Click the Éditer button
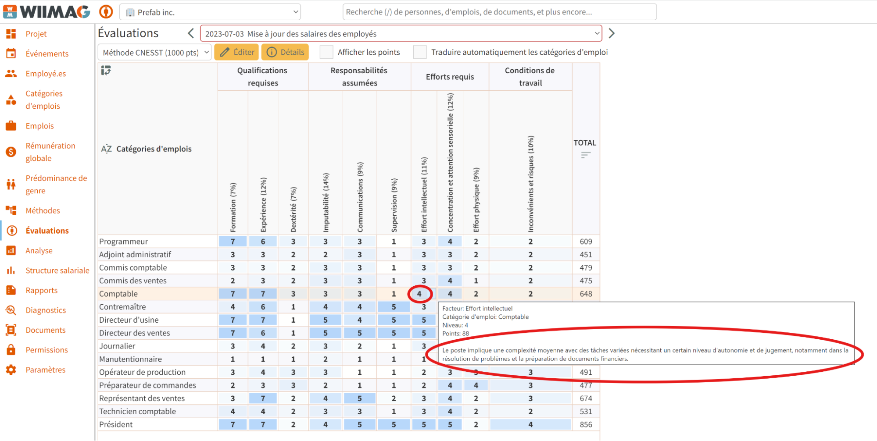Image resolution: width=877 pixels, height=441 pixels. pyautogui.click(x=236, y=52)
